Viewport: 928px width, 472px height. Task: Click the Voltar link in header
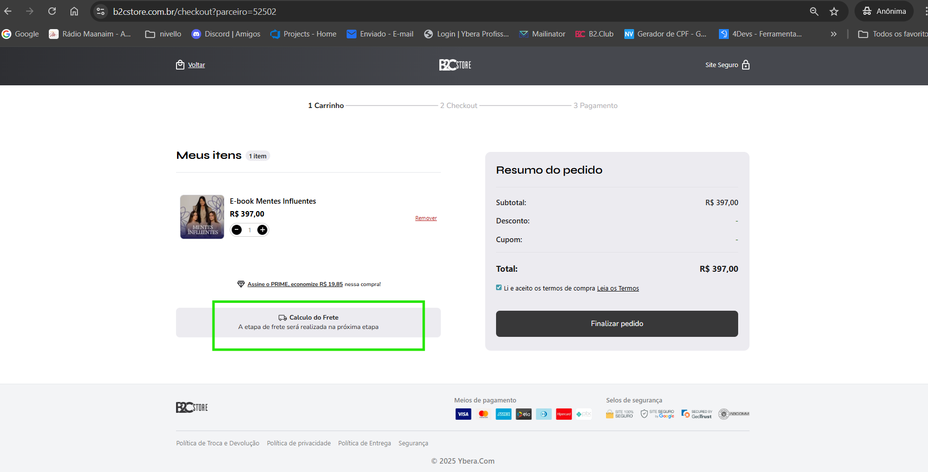click(x=196, y=65)
